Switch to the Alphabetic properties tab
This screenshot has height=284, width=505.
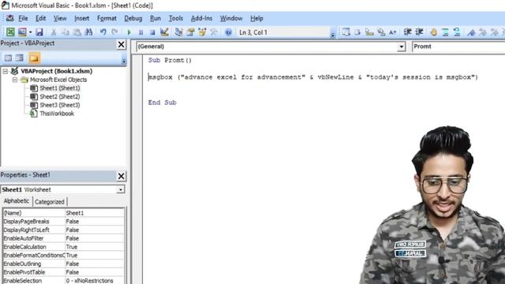[x=17, y=201]
